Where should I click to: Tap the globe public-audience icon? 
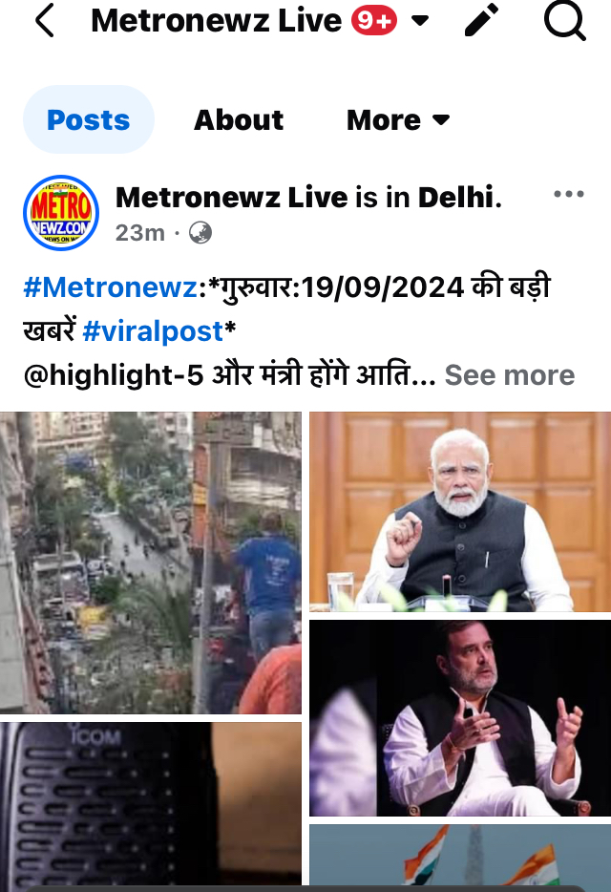coord(200,233)
